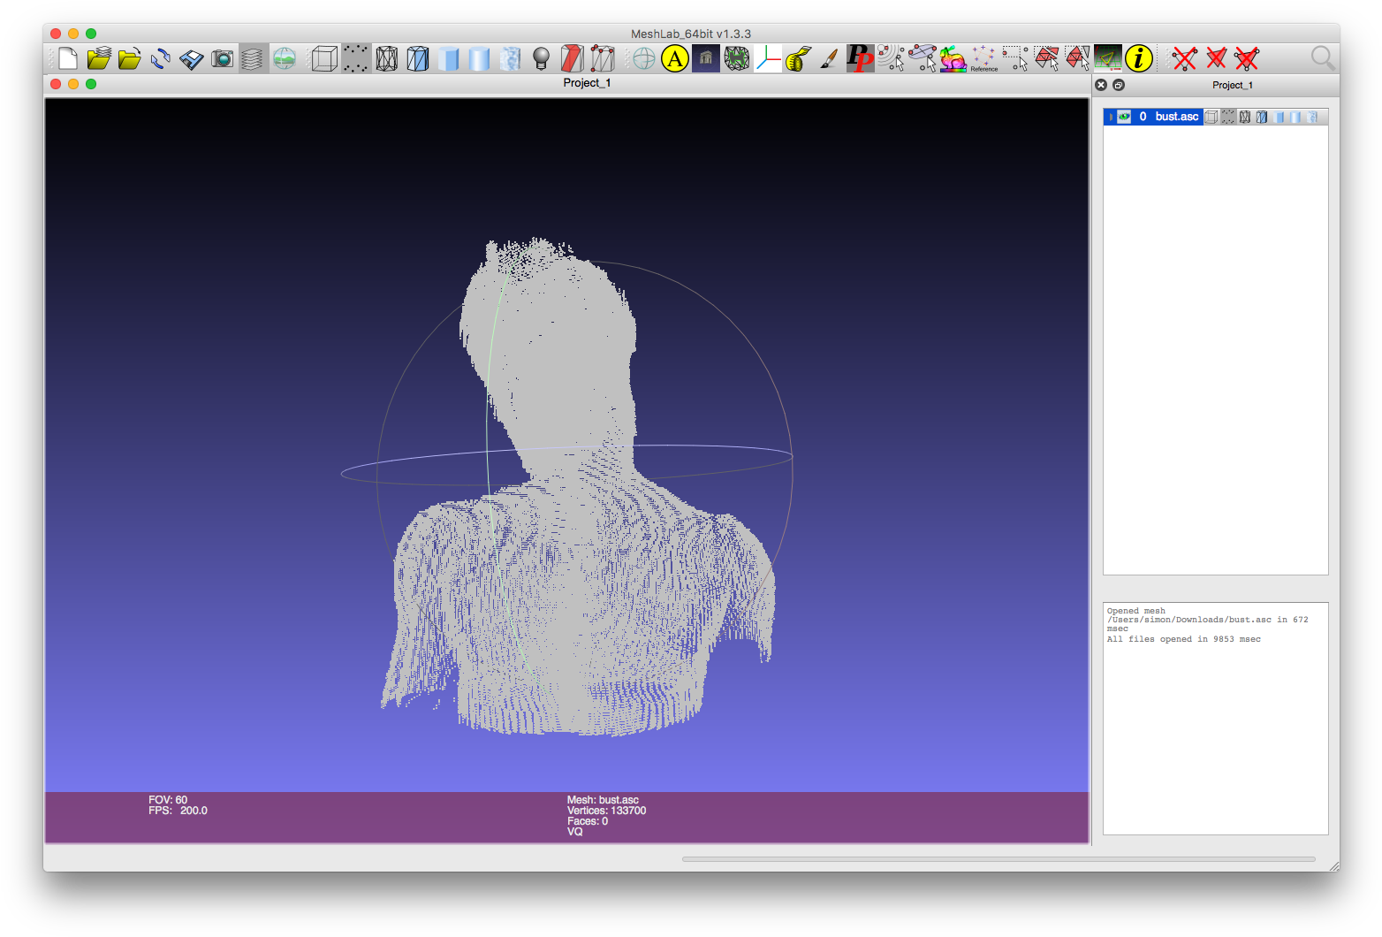Screen dimensions: 1382x937
Task: Click the yellow info icon
Action: pos(1139,59)
